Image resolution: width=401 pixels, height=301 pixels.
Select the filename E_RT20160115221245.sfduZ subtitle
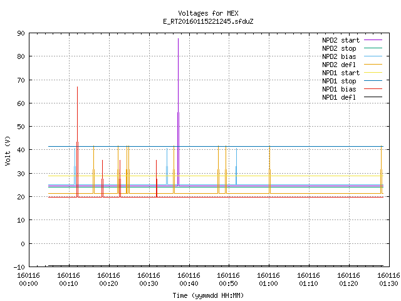(x=208, y=21)
